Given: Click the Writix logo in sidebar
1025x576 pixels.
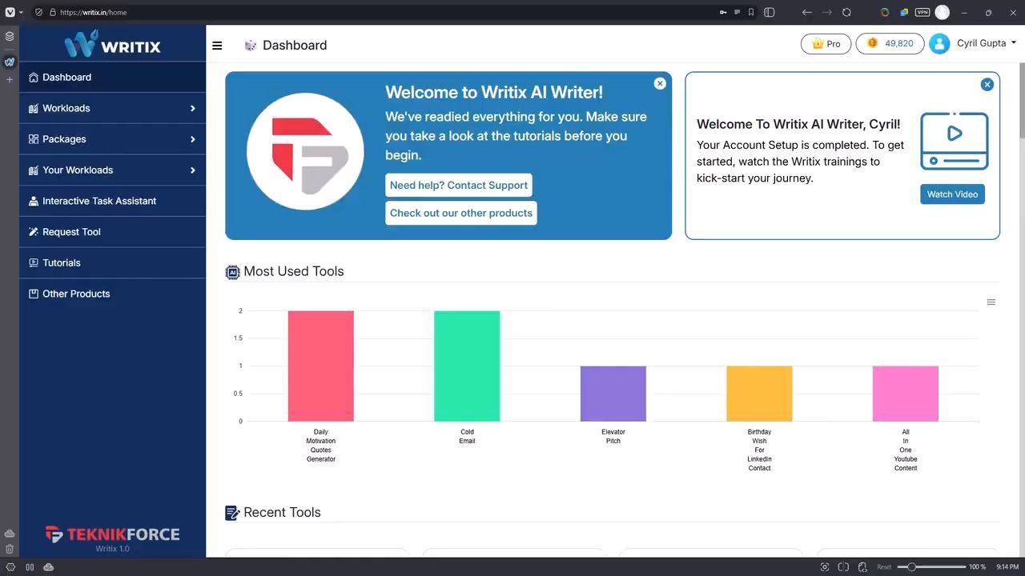Looking at the screenshot, I should 112,44.
